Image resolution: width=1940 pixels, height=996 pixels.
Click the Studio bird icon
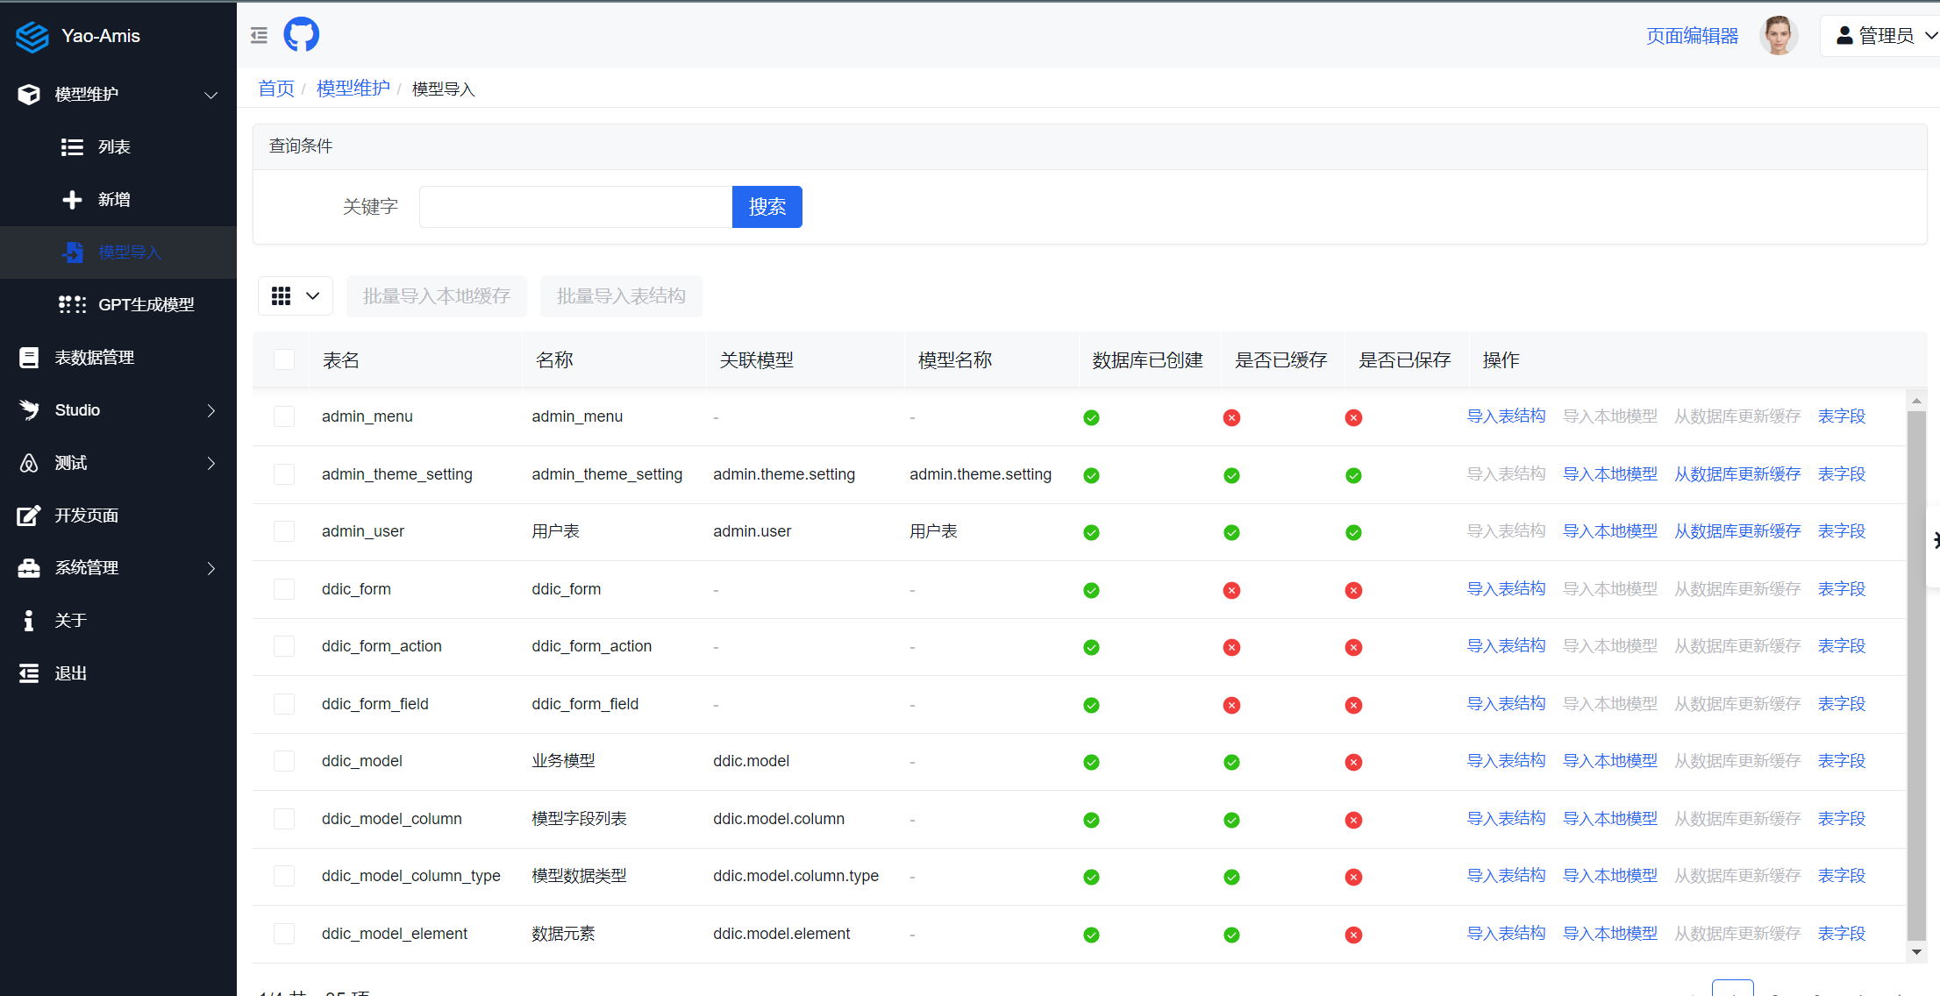pos(29,409)
